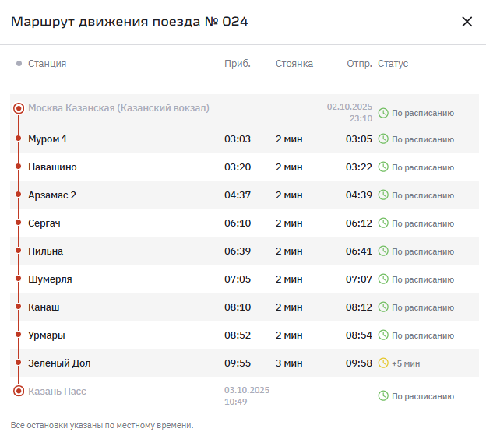486x439 pixels.
Task: Click the route dot next to Арзамас 2
Action: tap(18, 195)
